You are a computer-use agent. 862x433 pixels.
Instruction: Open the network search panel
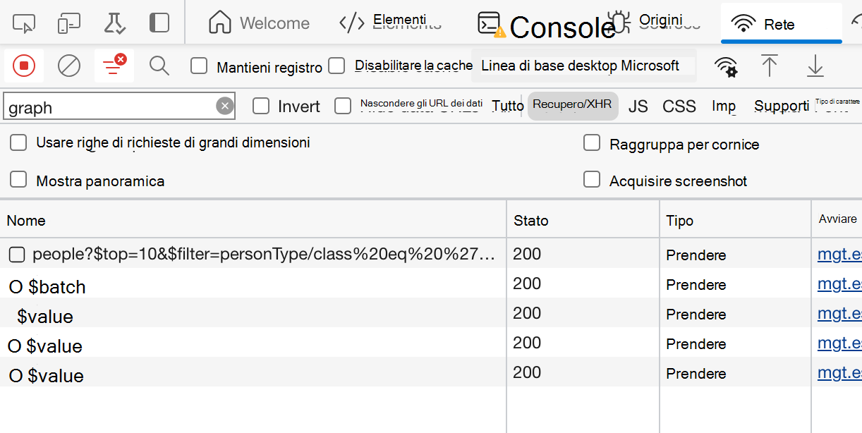pyautogui.click(x=159, y=66)
